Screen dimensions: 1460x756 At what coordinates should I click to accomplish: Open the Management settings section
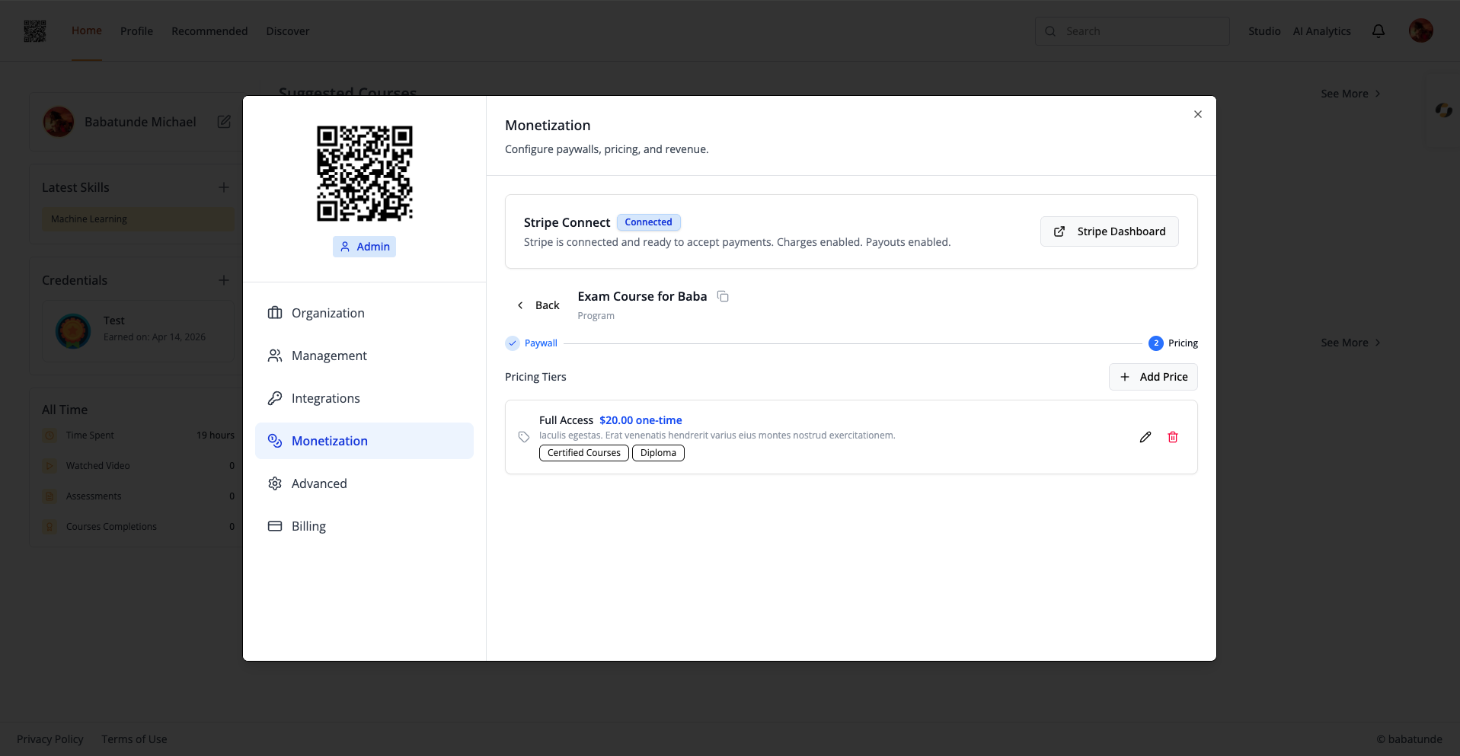pyautogui.click(x=364, y=356)
